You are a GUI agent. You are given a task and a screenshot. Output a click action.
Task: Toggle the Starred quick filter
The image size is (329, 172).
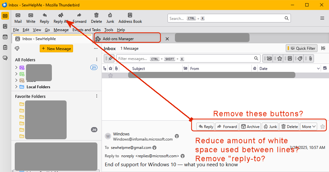(x=278, y=58)
